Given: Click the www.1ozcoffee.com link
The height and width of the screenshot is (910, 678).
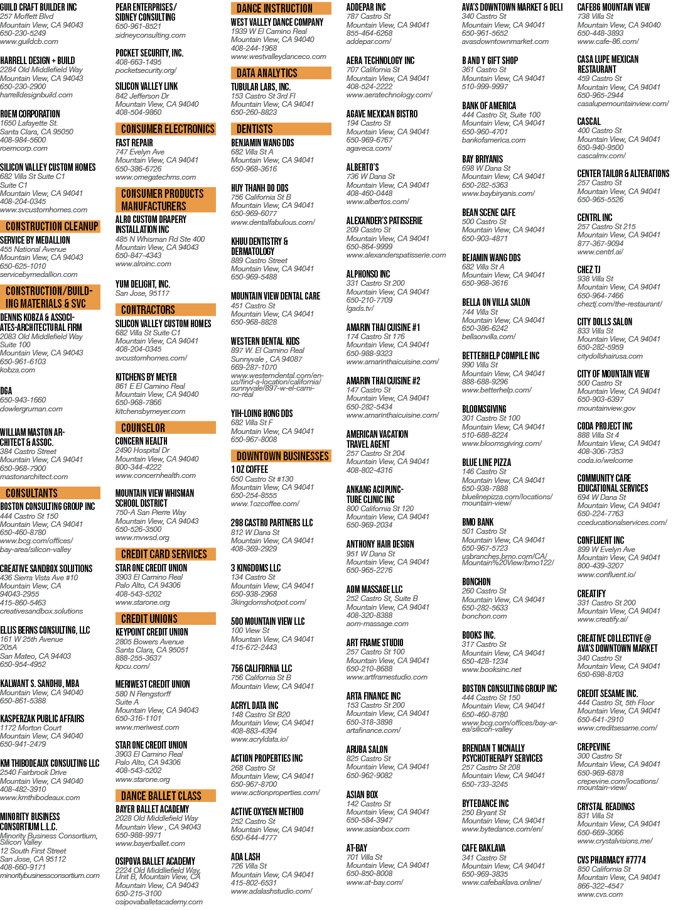Looking at the screenshot, I should click(265, 504).
